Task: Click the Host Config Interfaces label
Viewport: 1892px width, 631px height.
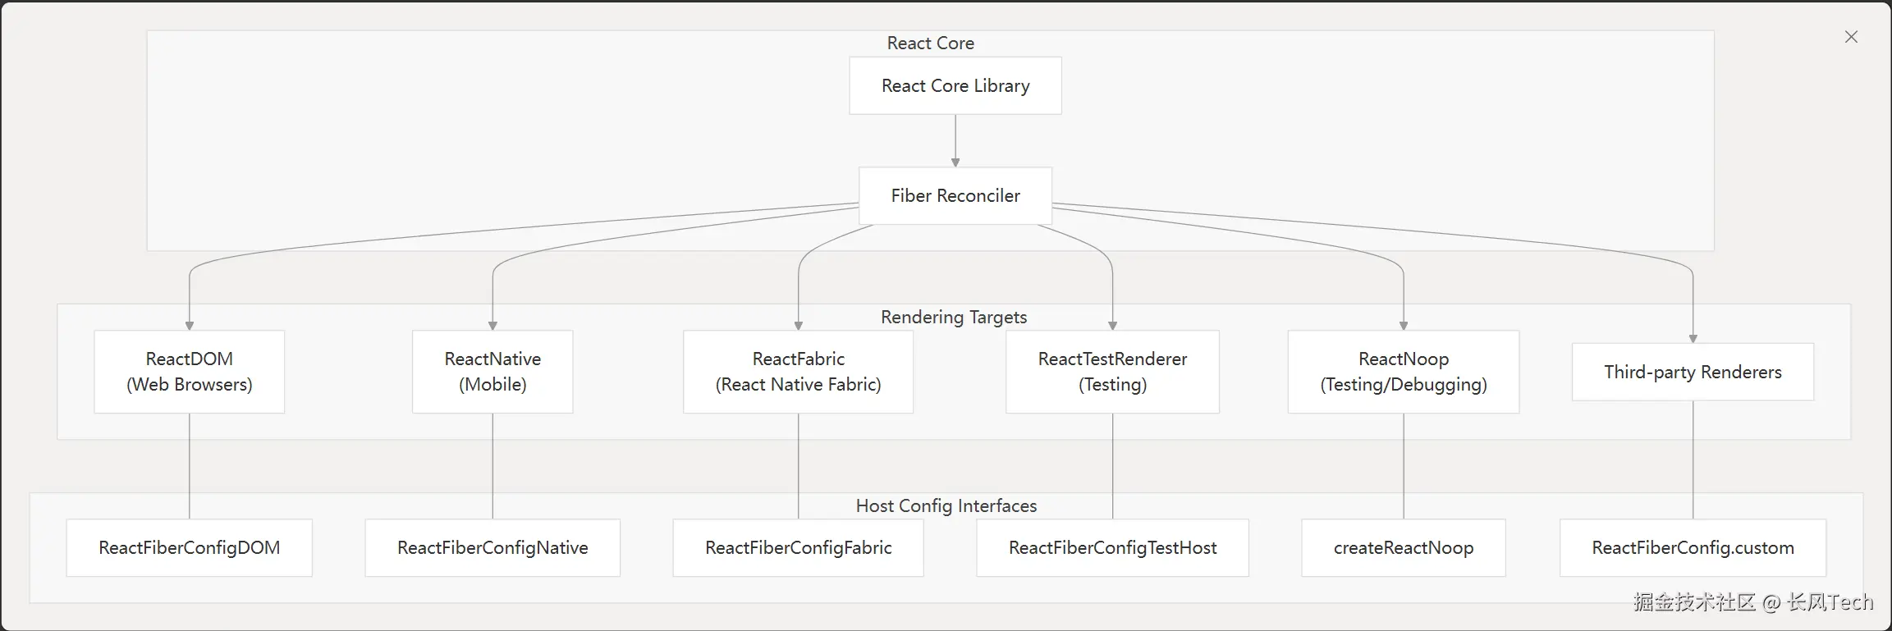Action: (946, 506)
